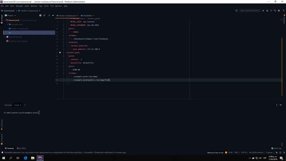The width and height of the screenshot is (286, 161).
Task: Select docker-compose.yml in project tree
Action: (x=20, y=29)
